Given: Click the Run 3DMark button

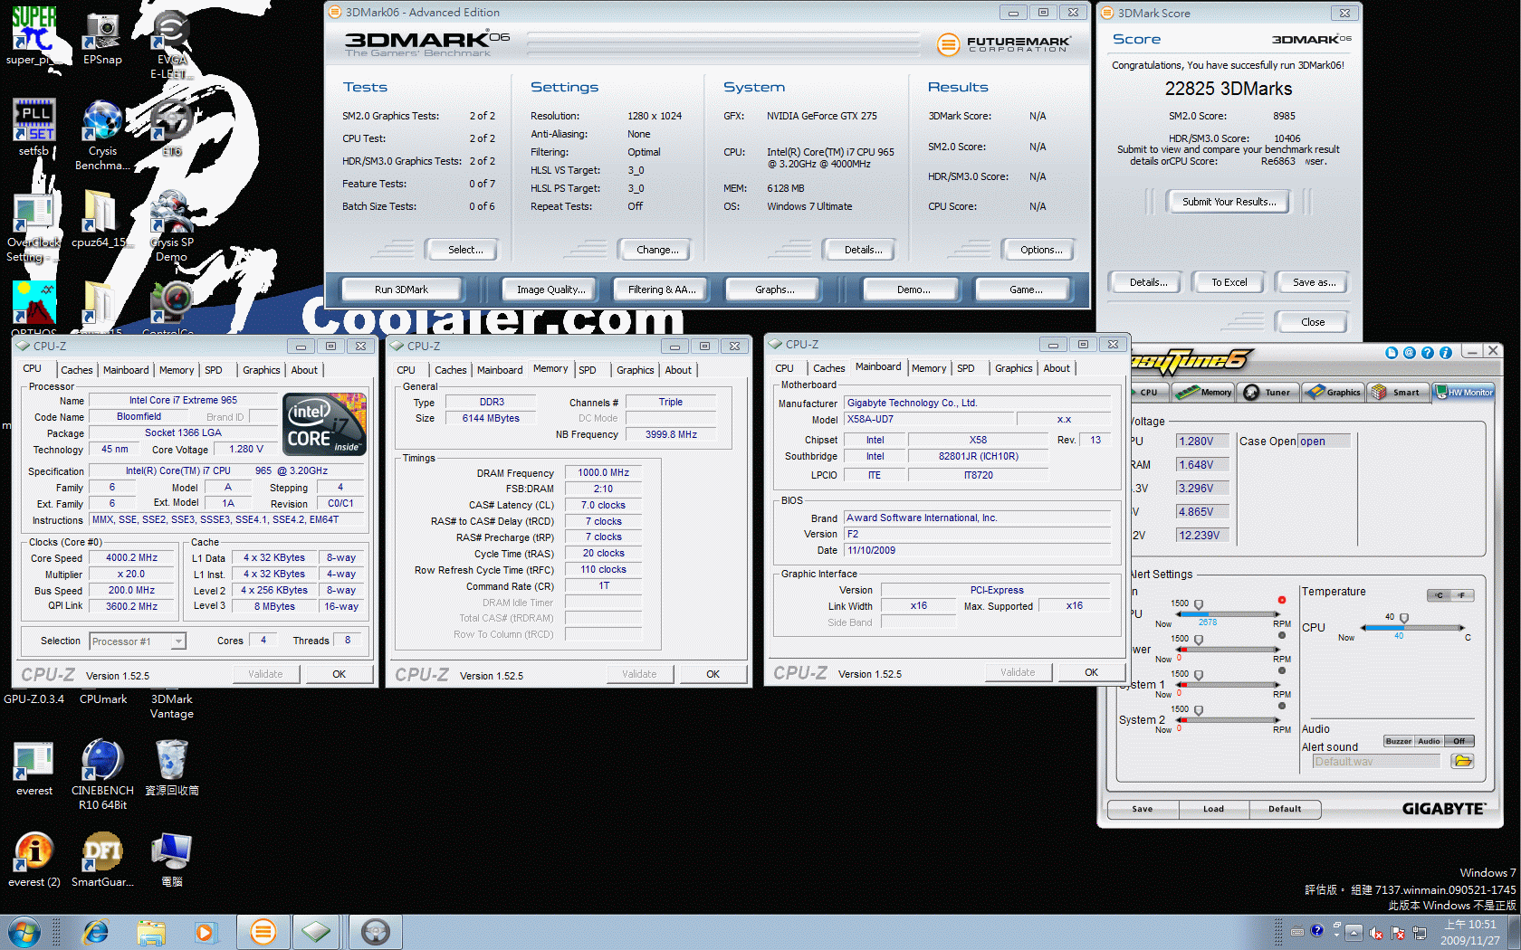Looking at the screenshot, I should 401,290.
